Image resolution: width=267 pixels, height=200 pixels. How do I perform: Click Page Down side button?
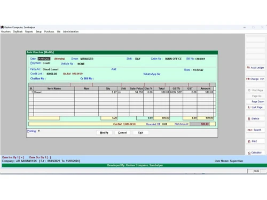255,101
